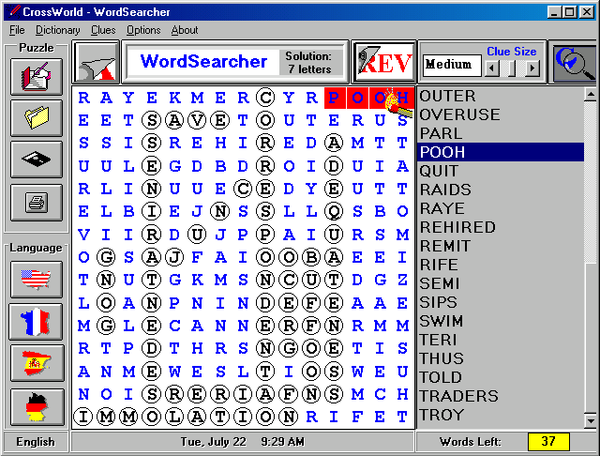Decrease clue size with left arrow
The image size is (600, 456).
click(491, 68)
